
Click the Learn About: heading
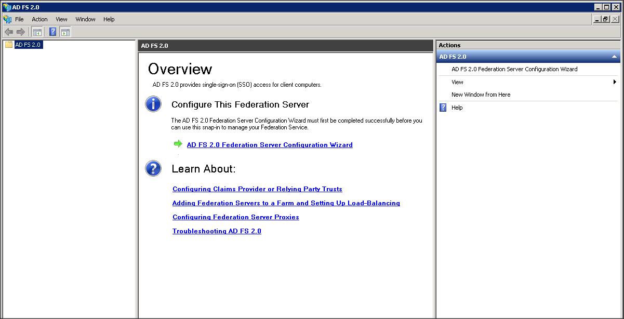pyautogui.click(x=204, y=169)
